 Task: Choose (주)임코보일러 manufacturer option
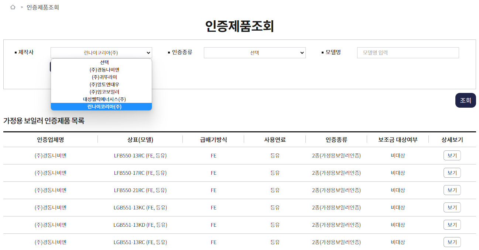coord(101,91)
